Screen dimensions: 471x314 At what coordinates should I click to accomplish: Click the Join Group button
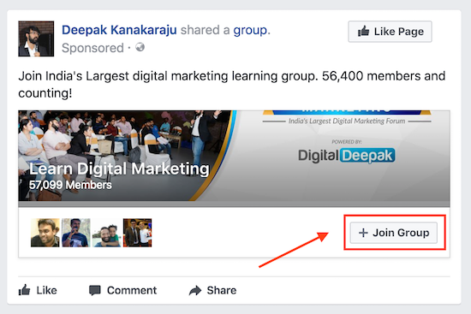point(394,233)
